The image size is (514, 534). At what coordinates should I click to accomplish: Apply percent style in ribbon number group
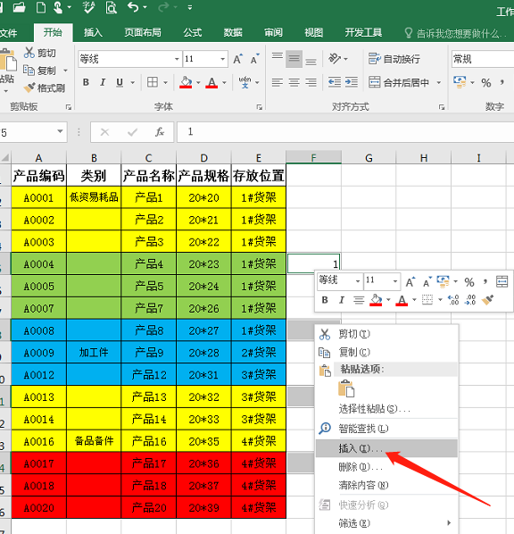point(486,82)
